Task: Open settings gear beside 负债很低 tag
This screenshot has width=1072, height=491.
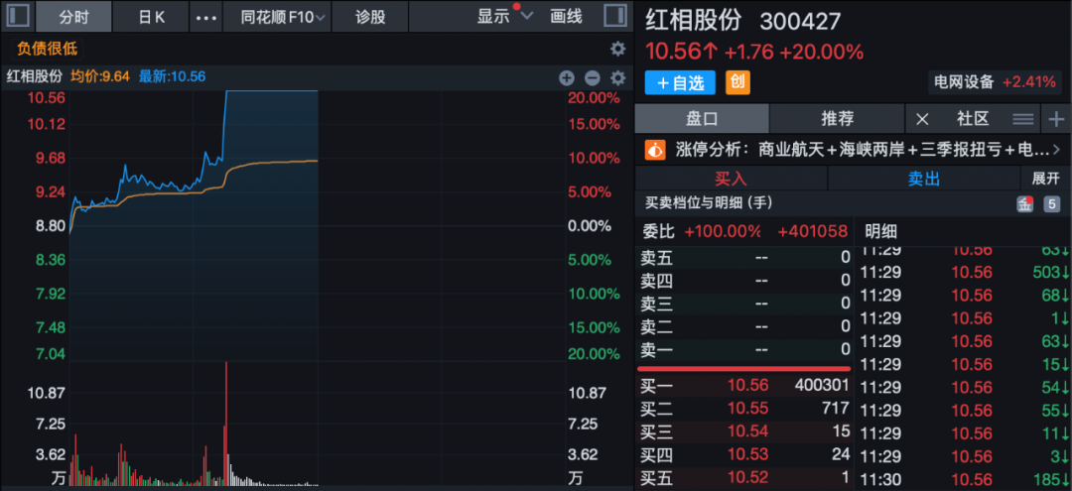Action: [x=617, y=49]
